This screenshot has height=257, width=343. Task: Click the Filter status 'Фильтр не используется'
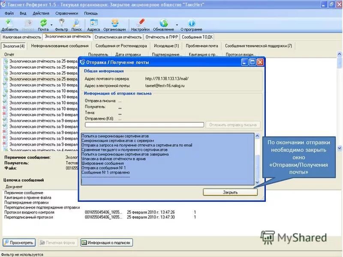tap(22, 254)
